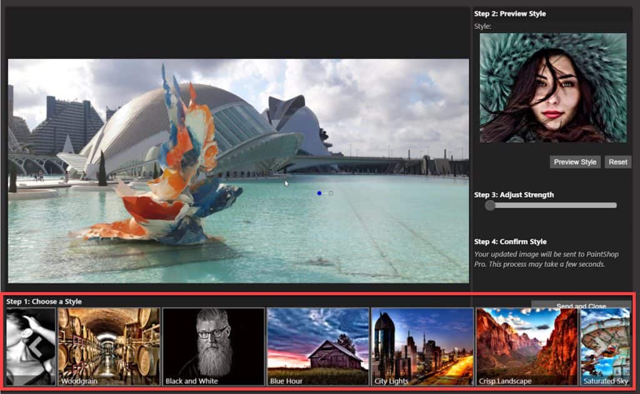
Task: Click the Step 3: Adjust Strength heading
Action: pyautogui.click(x=514, y=194)
